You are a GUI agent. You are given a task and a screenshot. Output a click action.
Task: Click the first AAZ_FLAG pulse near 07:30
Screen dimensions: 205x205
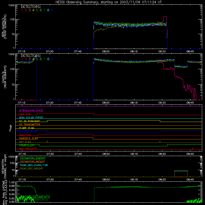[x=47, y=142]
